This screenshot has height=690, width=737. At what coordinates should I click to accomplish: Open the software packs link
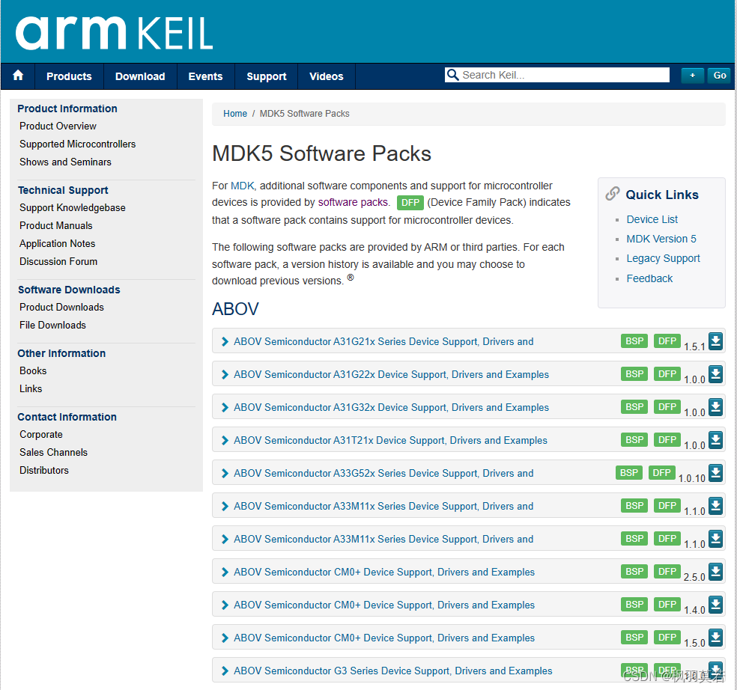pos(353,203)
